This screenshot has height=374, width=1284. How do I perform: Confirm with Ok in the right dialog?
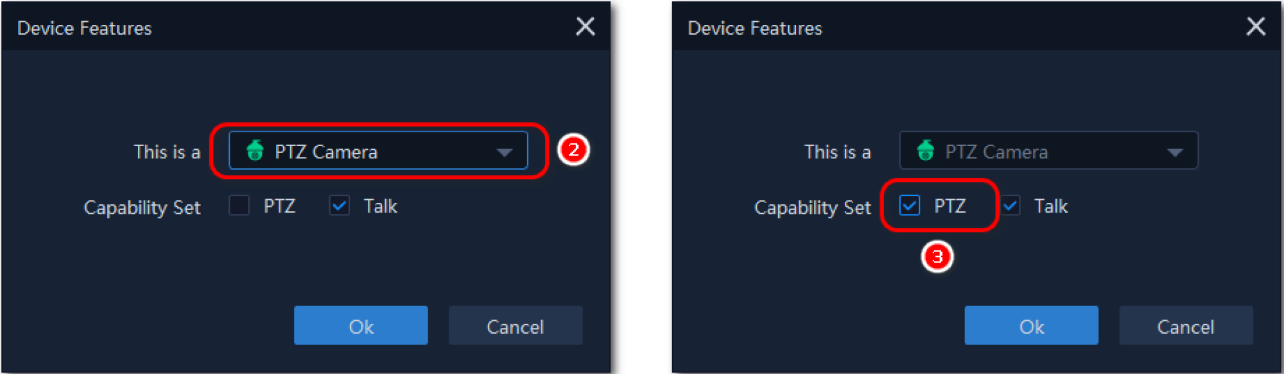tap(1031, 326)
